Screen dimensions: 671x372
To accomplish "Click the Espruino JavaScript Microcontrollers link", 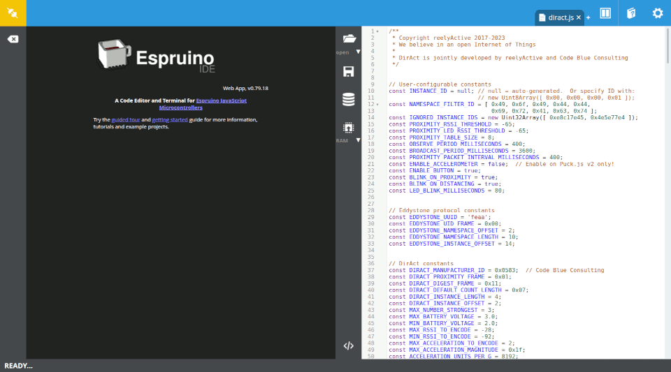I will tap(221, 101).
